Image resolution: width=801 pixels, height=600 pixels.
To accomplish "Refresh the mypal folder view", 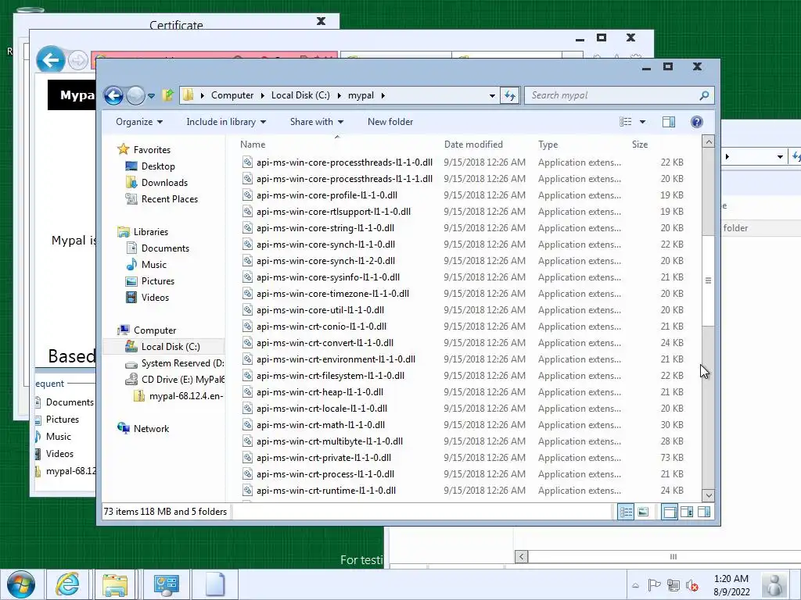I will pyautogui.click(x=510, y=95).
